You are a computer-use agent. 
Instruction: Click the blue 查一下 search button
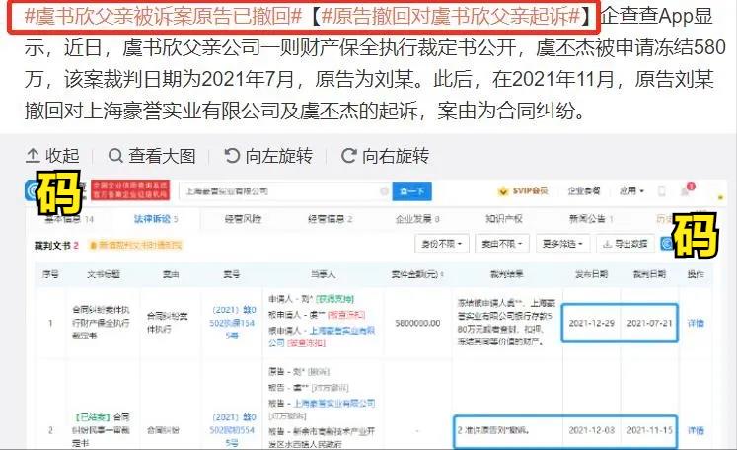coord(411,191)
